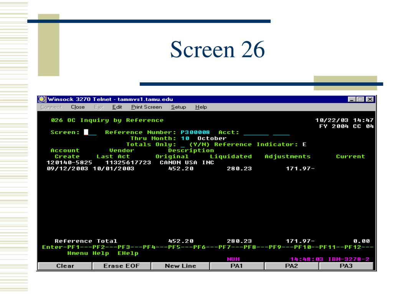Click the Original column header
Image resolution: width=393 pixels, height=294 pixels.
172,157
